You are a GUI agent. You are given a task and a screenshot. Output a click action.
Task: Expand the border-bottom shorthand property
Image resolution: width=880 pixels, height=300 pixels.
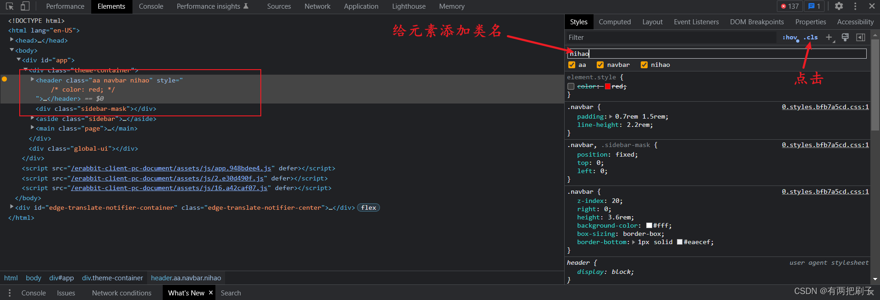[x=633, y=242]
